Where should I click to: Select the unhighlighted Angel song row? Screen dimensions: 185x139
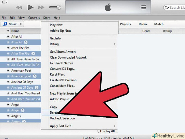pyautogui.click(x=21, y=104)
